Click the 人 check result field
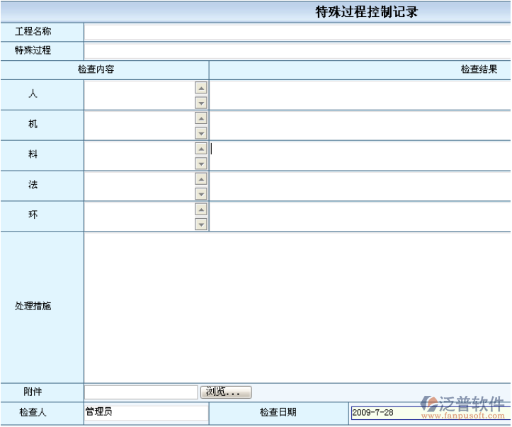The image size is (512, 427). (360, 95)
